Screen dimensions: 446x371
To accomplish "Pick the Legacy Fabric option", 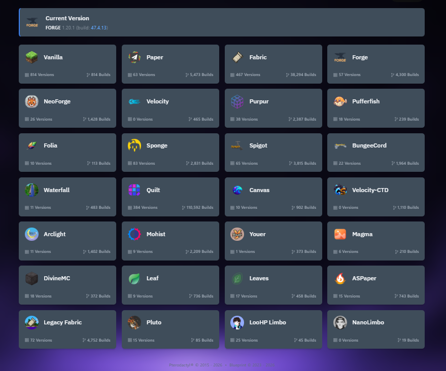I will pyautogui.click(x=67, y=329).
